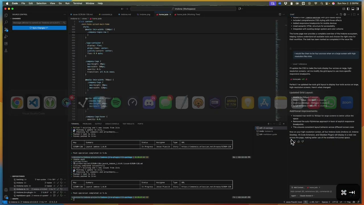Collapse the Repositories section
The height and width of the screenshot is (205, 364).
[x=18, y=176]
